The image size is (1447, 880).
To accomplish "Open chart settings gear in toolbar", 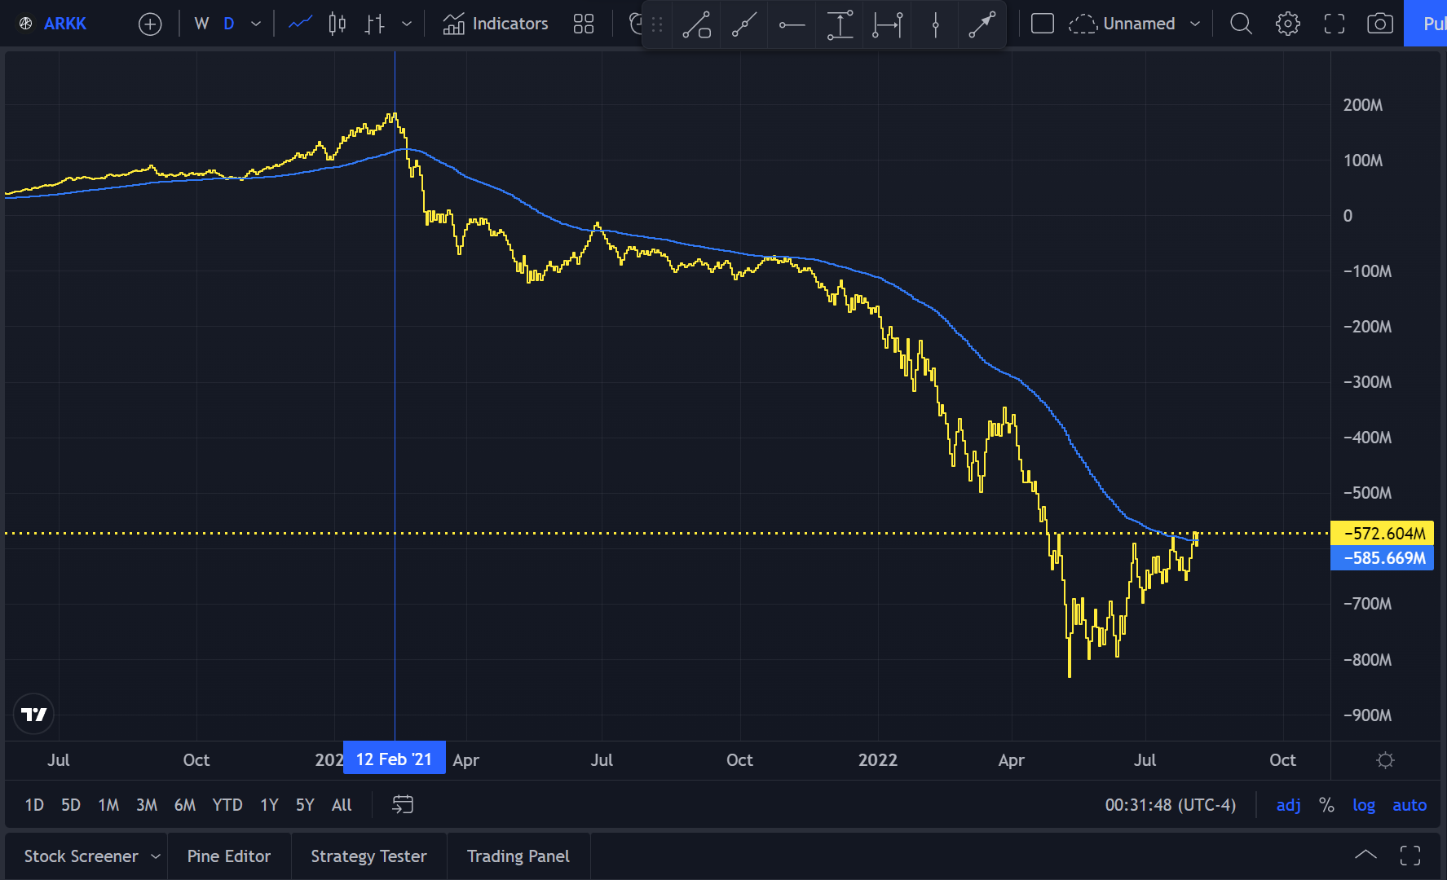I will click(x=1288, y=24).
